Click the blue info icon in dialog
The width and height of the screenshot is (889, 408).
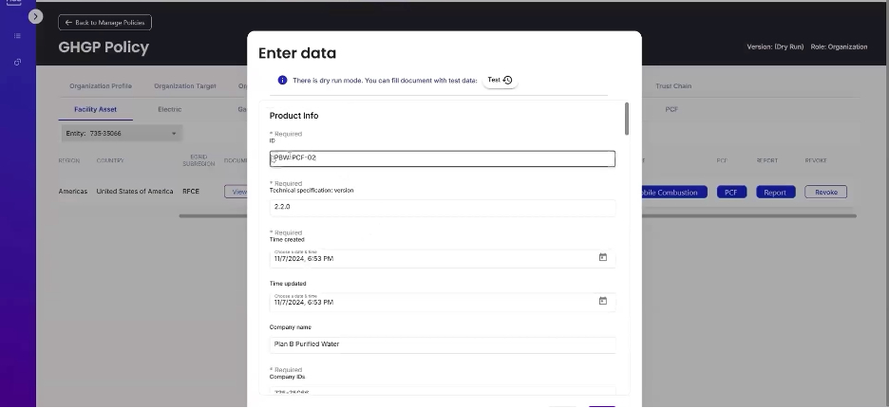[282, 81]
